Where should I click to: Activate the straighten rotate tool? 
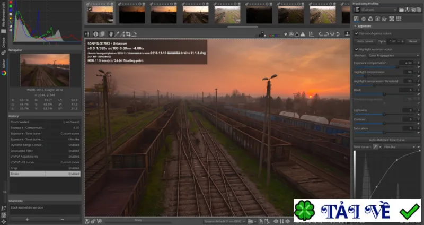(134, 34)
